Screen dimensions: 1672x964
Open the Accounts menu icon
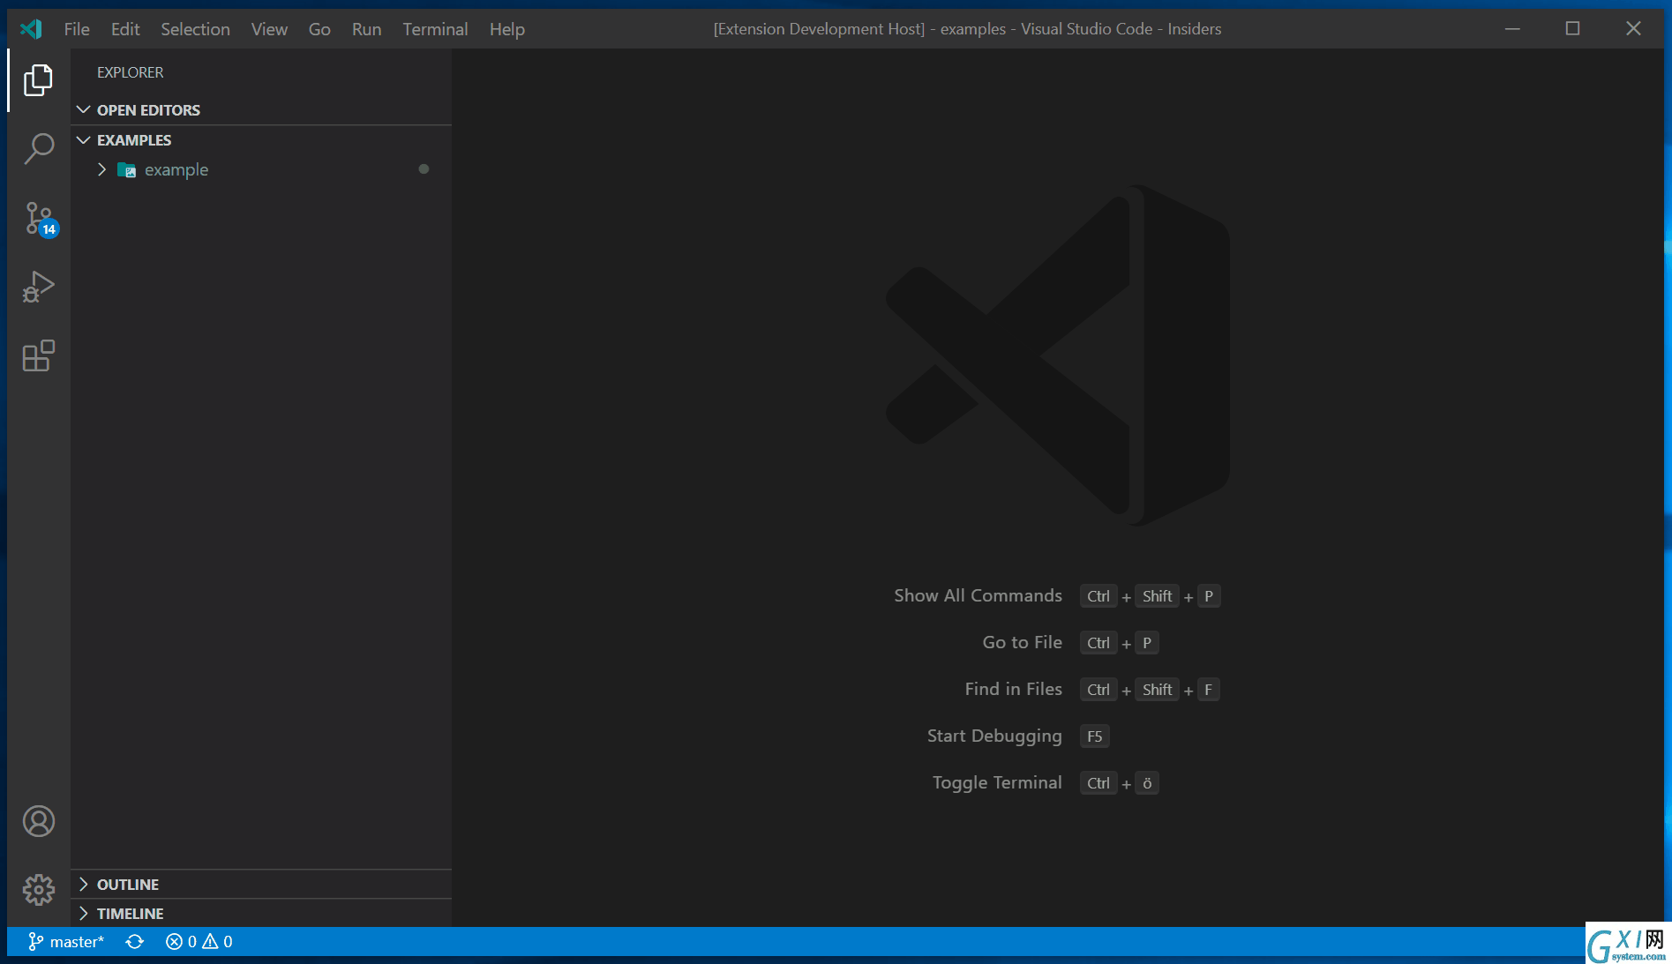tap(38, 822)
